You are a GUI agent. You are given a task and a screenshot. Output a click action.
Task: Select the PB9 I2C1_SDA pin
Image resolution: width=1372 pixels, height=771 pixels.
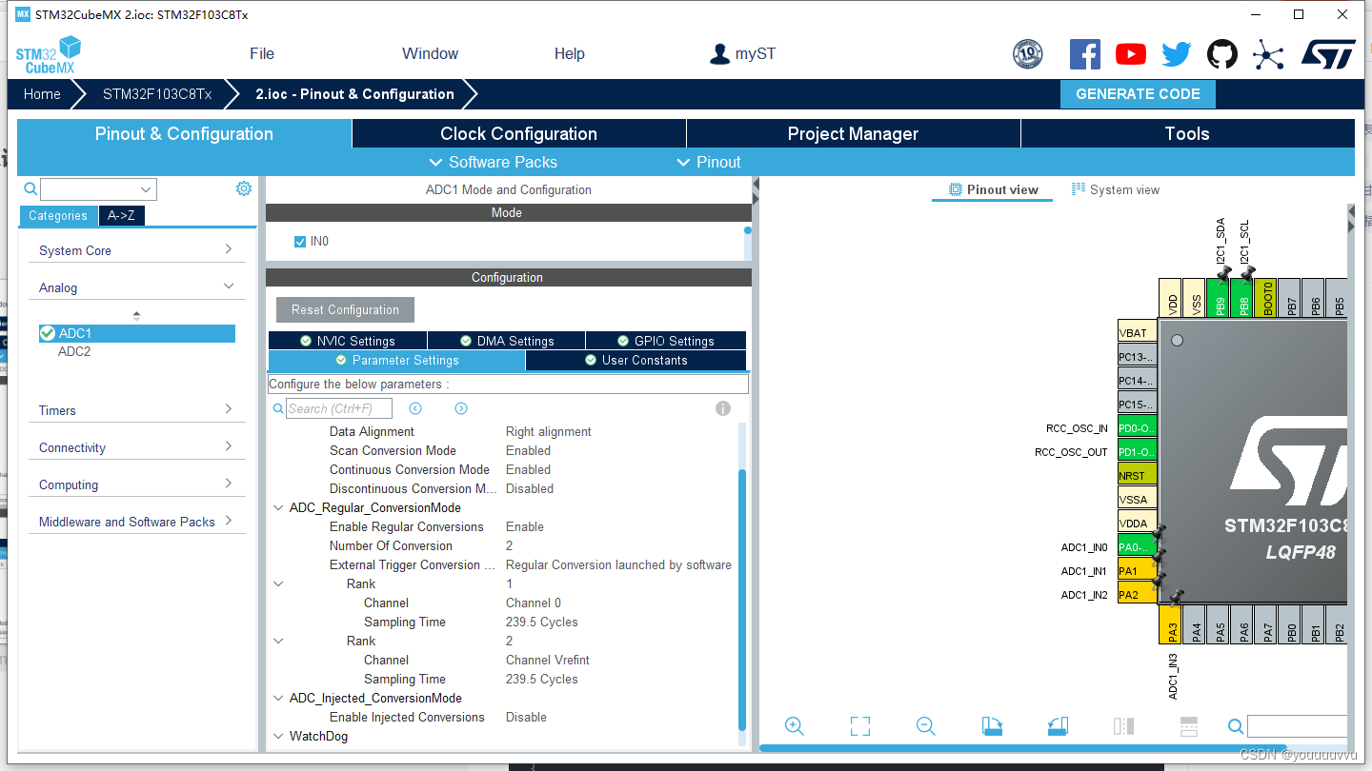(x=1220, y=298)
